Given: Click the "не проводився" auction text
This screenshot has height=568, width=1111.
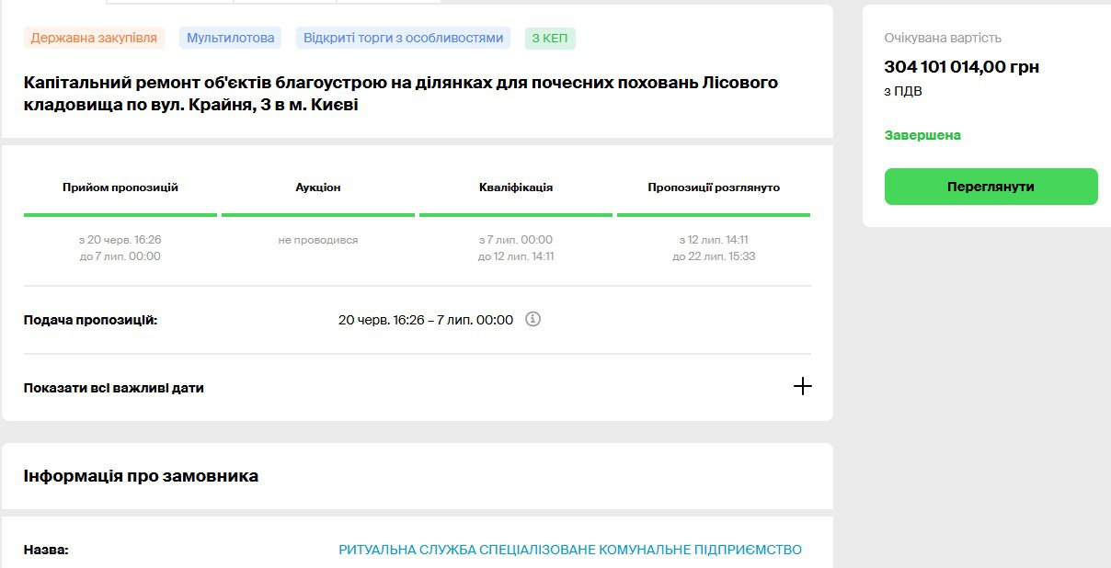Looking at the screenshot, I should 318,240.
